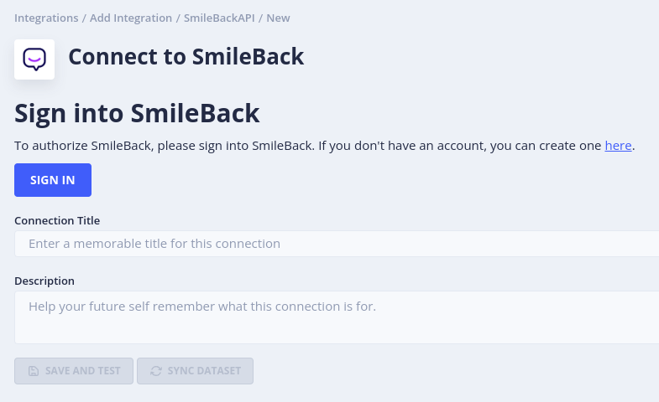Click the authorization instructions paragraph text
The width and height of the screenshot is (659, 402).
pyautogui.click(x=302, y=146)
